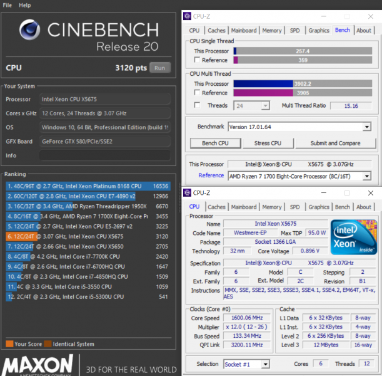Viewport: 382px width, 376px height.
Task: Switch to CPU tab in top CPU-Z window
Action: pos(194,31)
